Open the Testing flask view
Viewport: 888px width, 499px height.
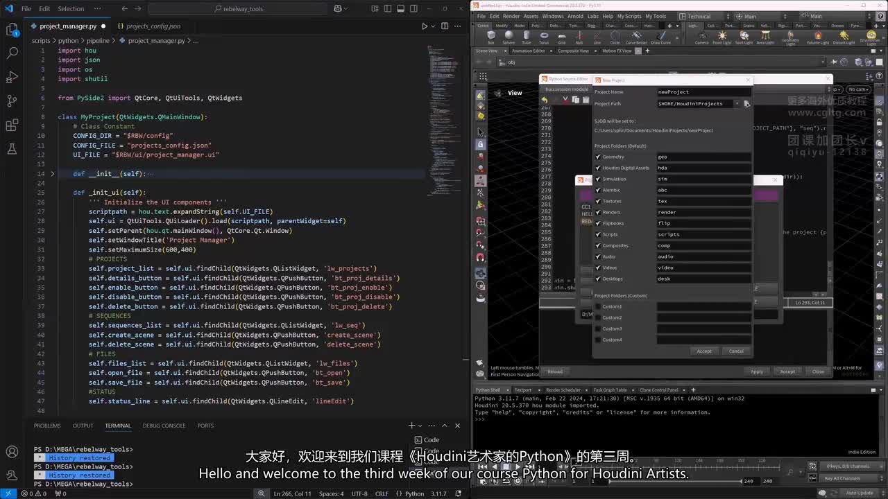[x=12, y=149]
